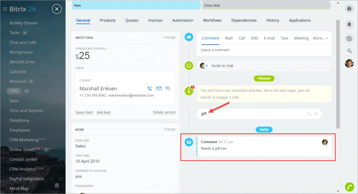Open the hamburger menu next to Bitrix 24
The image size is (358, 194).
(5, 9)
